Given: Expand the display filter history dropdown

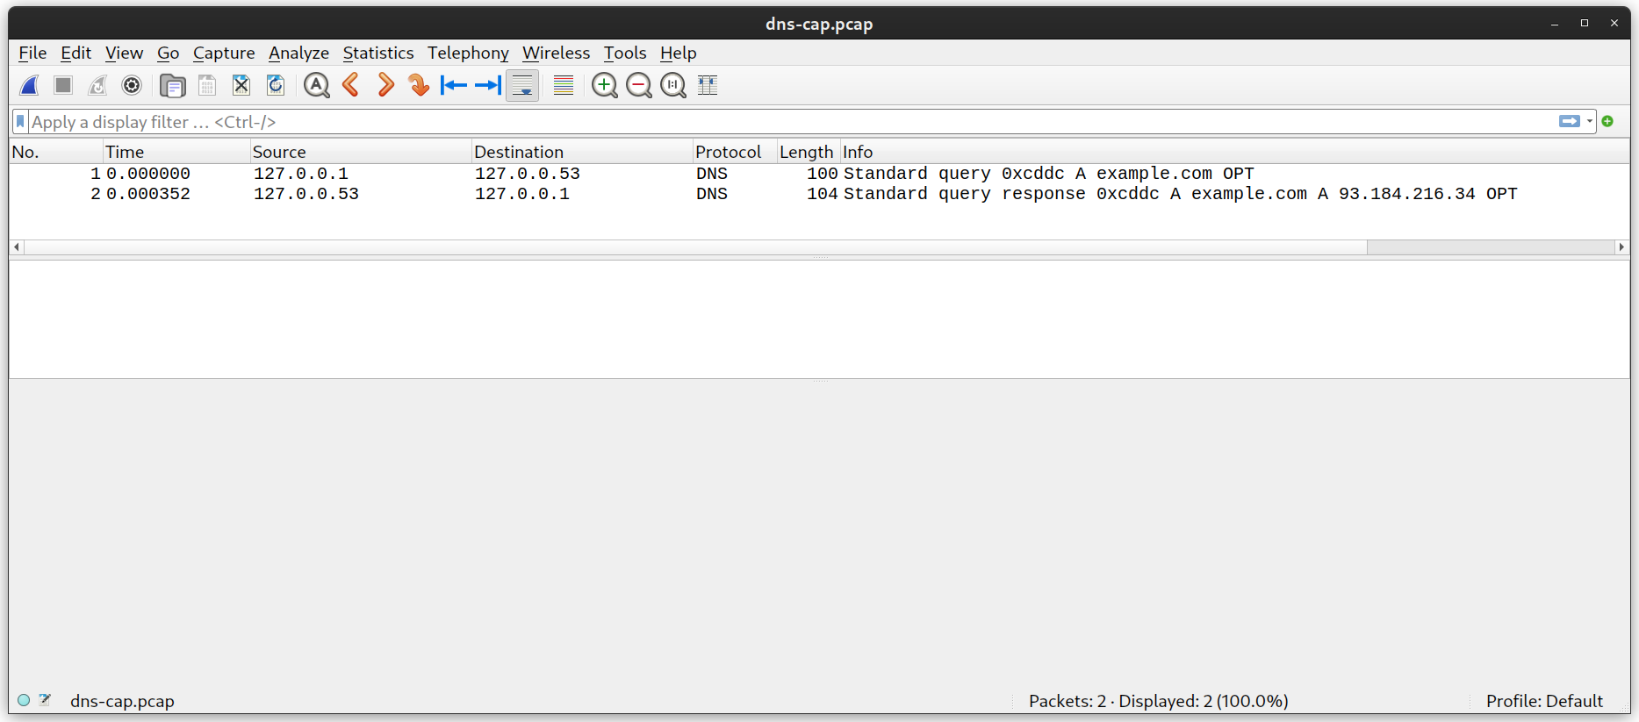Looking at the screenshot, I should point(1590,121).
